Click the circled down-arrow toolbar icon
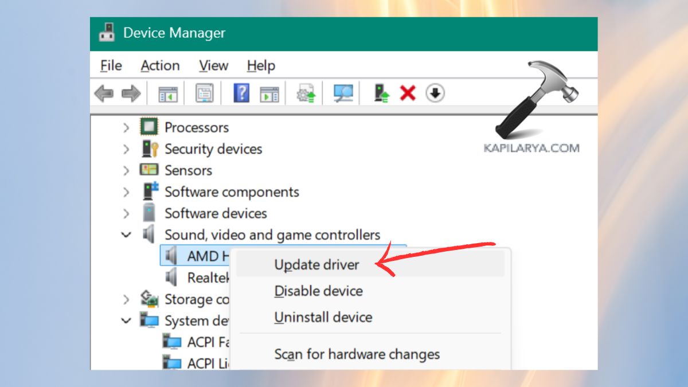 (435, 93)
